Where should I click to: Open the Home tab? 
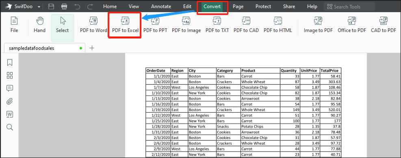pos(110,6)
